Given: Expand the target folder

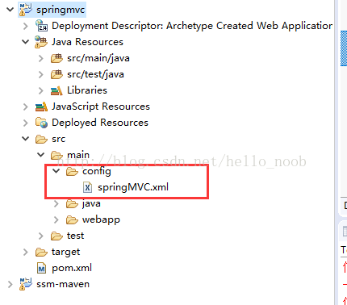Looking at the screenshot, I should [26, 252].
